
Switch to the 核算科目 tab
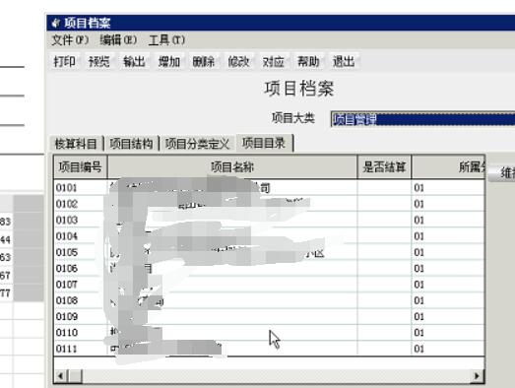pos(76,144)
